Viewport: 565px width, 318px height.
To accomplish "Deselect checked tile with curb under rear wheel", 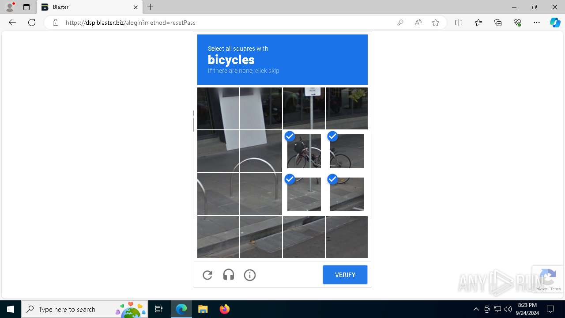I will (347, 194).
